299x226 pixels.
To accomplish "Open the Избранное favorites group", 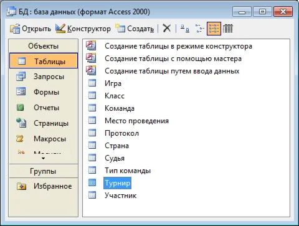I will pos(44,186).
